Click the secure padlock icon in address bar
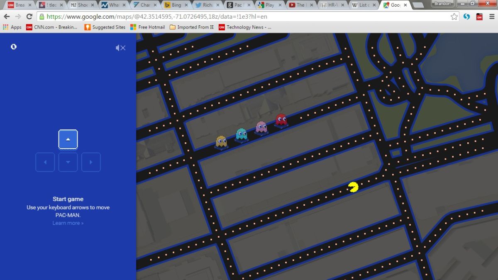Screen dimensions: 498x280 tap(41, 17)
